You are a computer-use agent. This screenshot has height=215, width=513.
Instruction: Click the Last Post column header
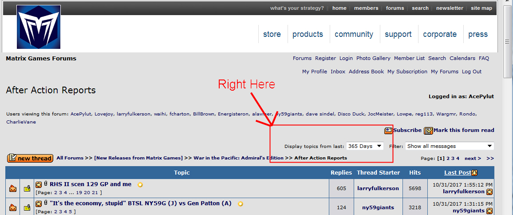point(458,173)
